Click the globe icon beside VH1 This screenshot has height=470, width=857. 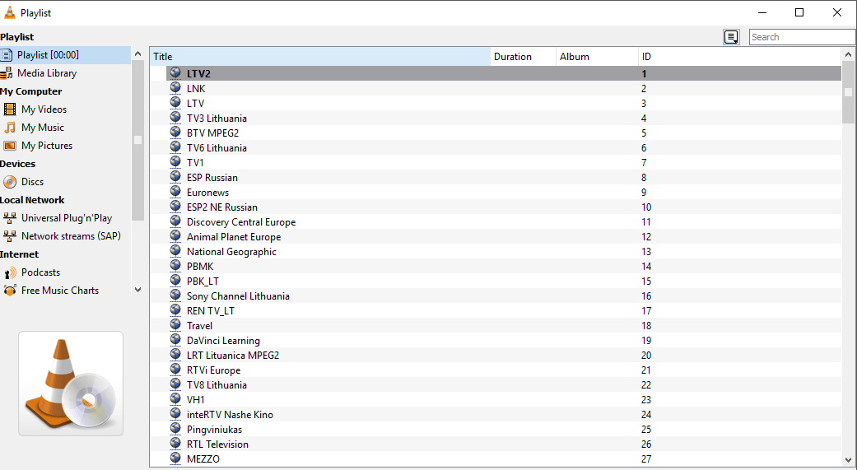click(x=175, y=398)
